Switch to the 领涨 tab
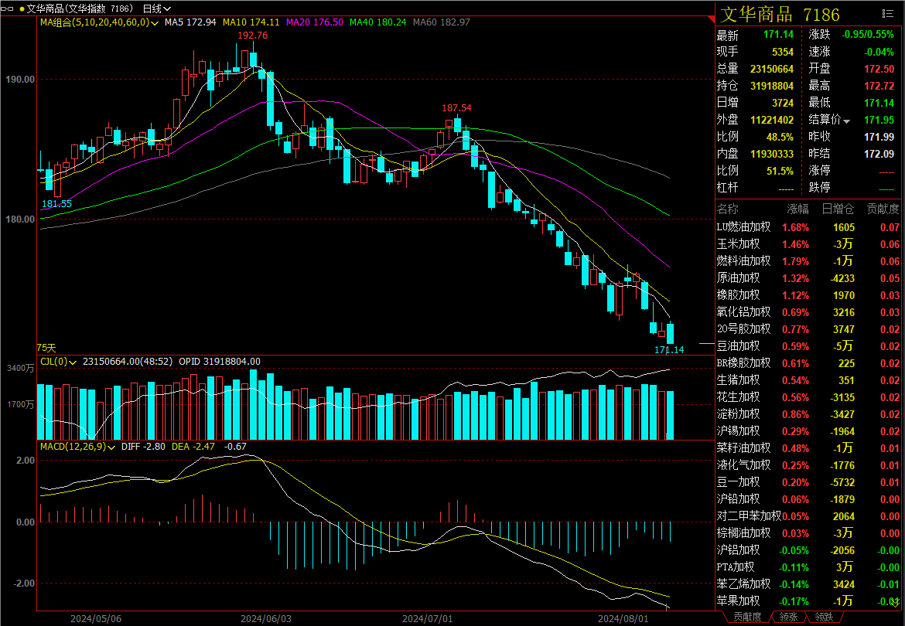The width and height of the screenshot is (905, 626). [788, 617]
